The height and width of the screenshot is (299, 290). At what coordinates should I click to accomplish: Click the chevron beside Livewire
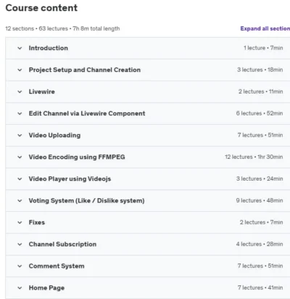pyautogui.click(x=20, y=91)
